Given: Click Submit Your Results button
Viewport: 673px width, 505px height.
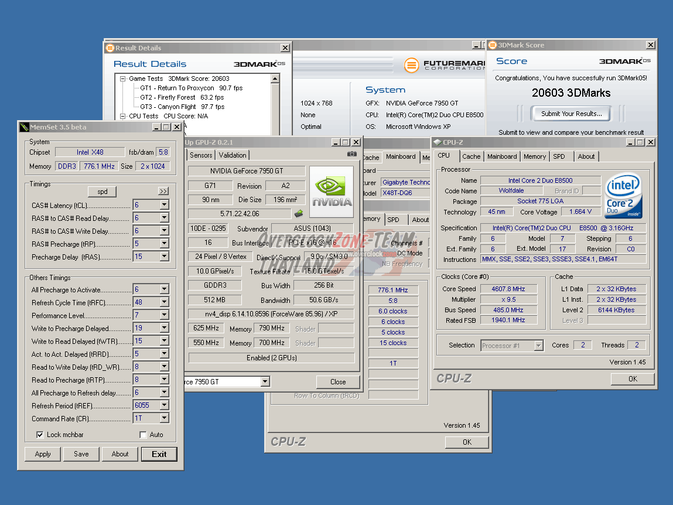Looking at the screenshot, I should 571,114.
